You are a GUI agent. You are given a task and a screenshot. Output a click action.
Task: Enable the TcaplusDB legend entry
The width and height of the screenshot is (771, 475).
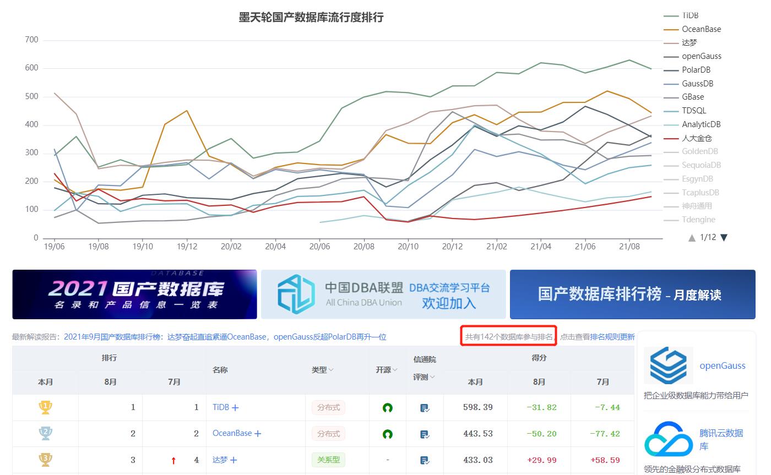pos(691,193)
